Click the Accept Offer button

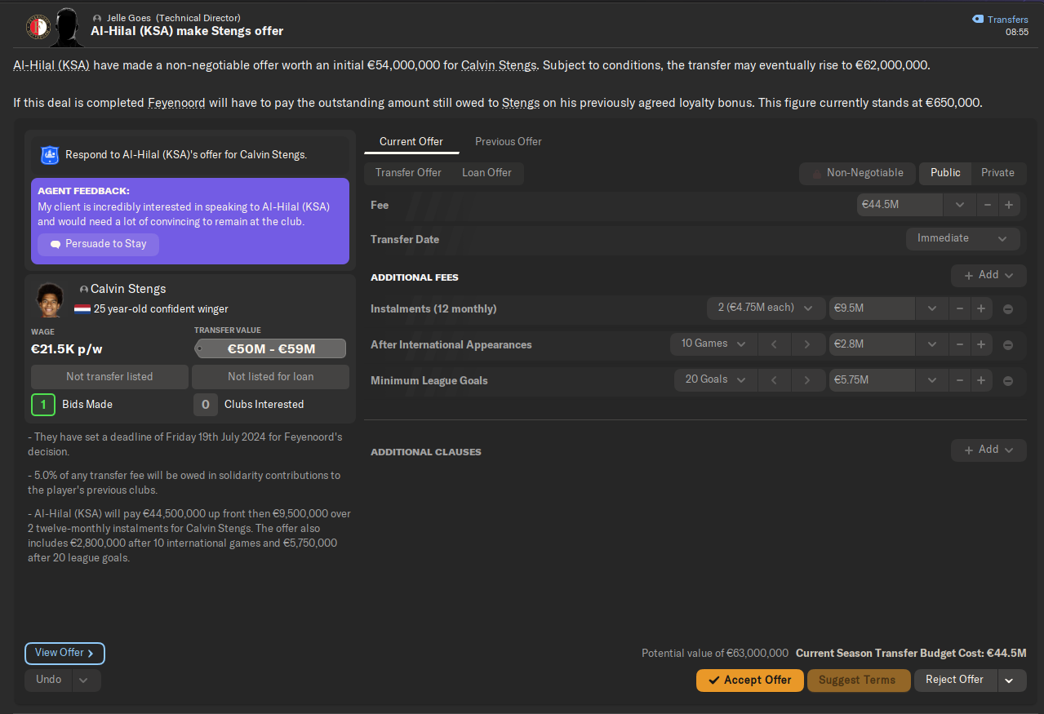point(750,681)
